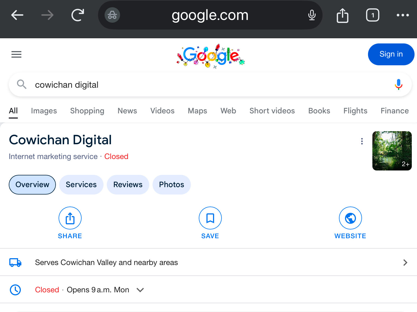
Task: Start voice search with the colored microphone
Action: coord(399,84)
